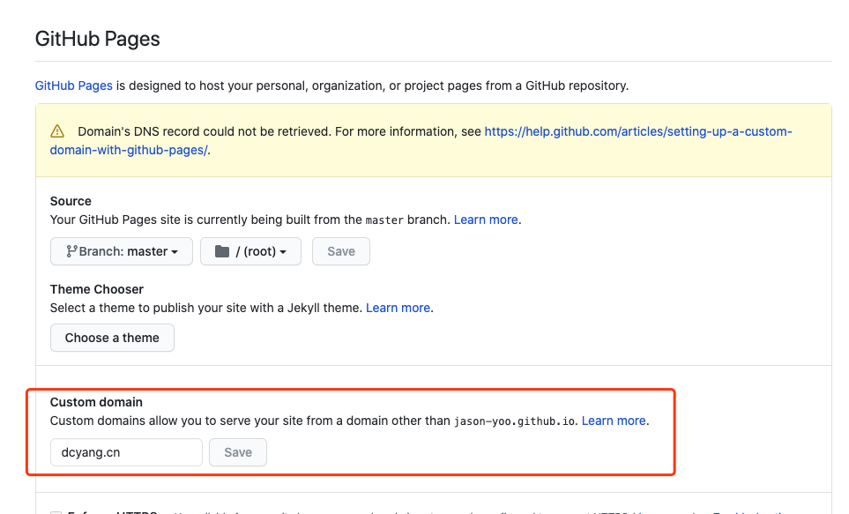Open the GitHub Pages intro link
This screenshot has height=514, width=849.
[x=73, y=86]
